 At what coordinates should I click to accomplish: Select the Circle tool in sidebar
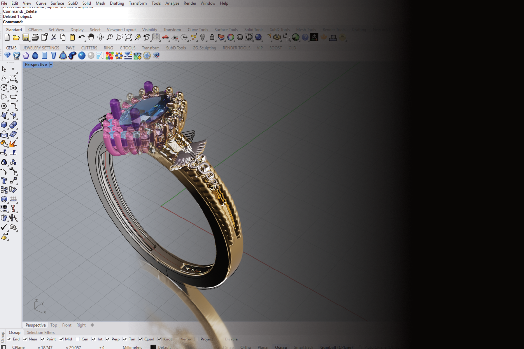4,88
